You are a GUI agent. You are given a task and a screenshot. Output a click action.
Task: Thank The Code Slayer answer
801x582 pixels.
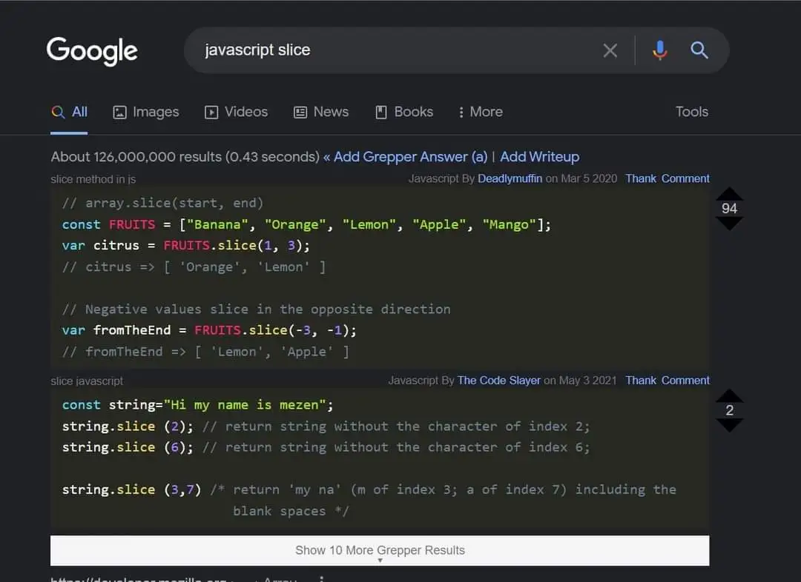click(641, 381)
